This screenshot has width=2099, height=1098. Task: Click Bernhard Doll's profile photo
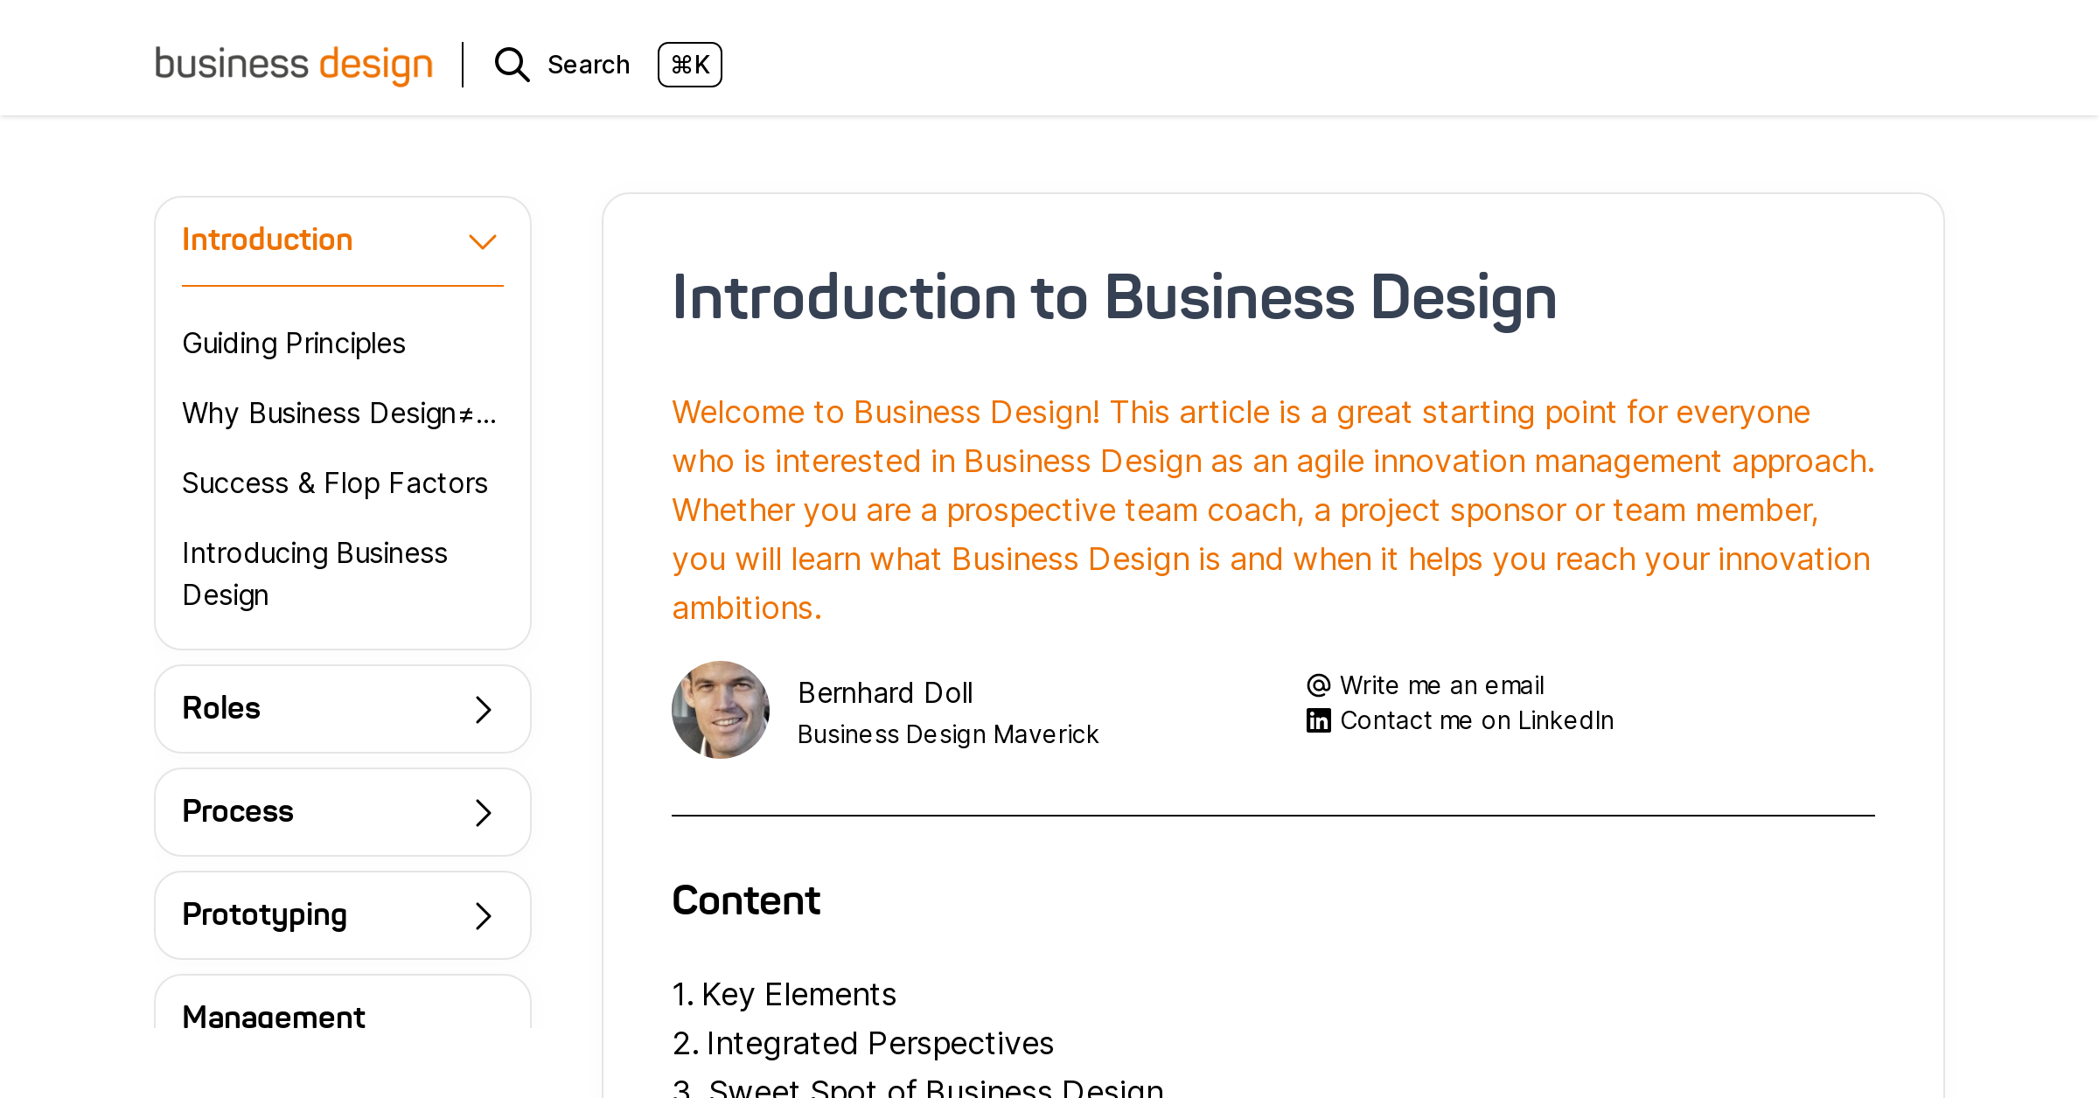point(720,709)
